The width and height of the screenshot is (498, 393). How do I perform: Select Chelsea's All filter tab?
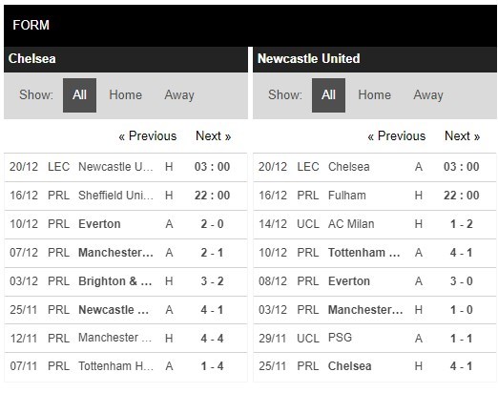tap(79, 95)
